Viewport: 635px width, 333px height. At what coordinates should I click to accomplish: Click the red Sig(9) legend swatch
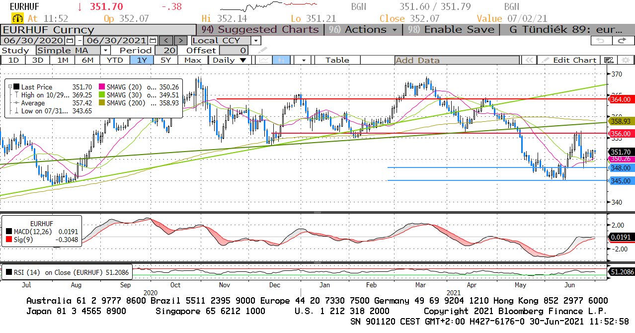coord(9,239)
